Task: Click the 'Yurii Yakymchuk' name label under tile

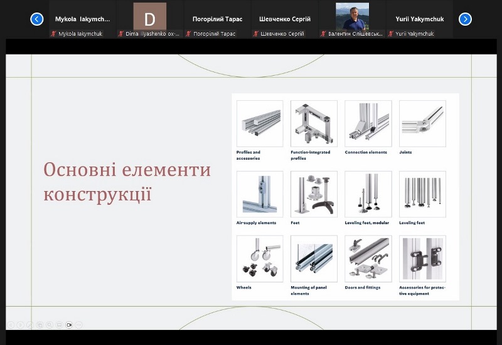Action: [415, 34]
